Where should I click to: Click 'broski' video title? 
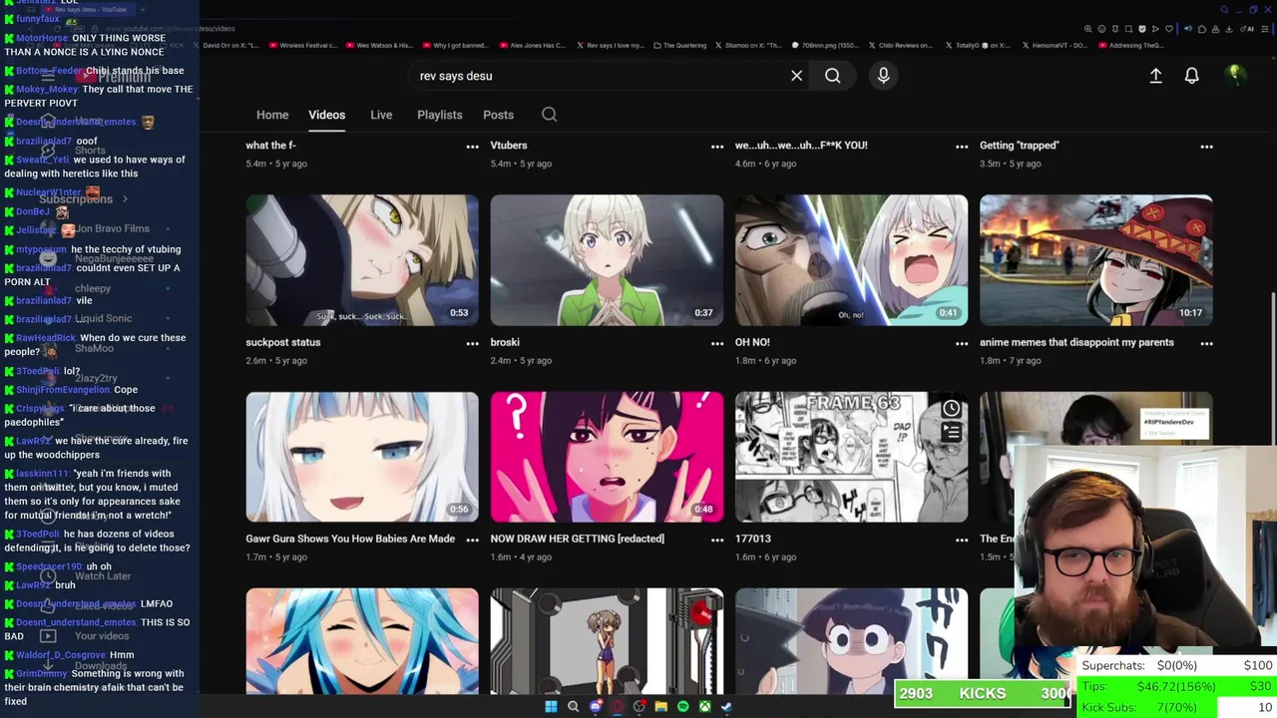coord(505,342)
